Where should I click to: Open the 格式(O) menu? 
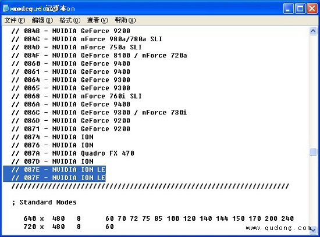tap(70, 20)
